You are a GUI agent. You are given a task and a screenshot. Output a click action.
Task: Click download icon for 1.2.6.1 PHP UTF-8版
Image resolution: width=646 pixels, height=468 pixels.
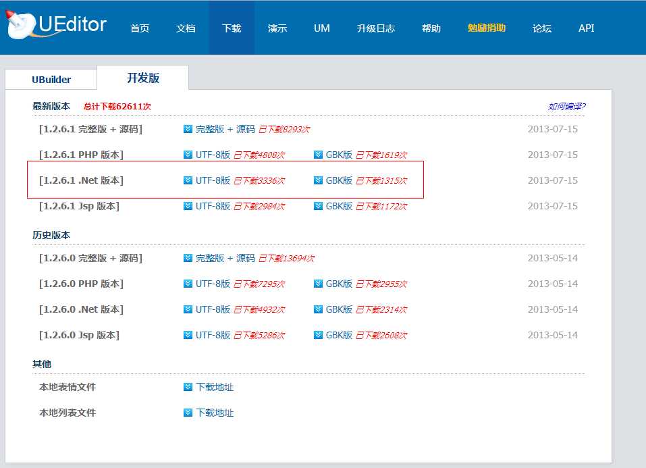(x=188, y=155)
